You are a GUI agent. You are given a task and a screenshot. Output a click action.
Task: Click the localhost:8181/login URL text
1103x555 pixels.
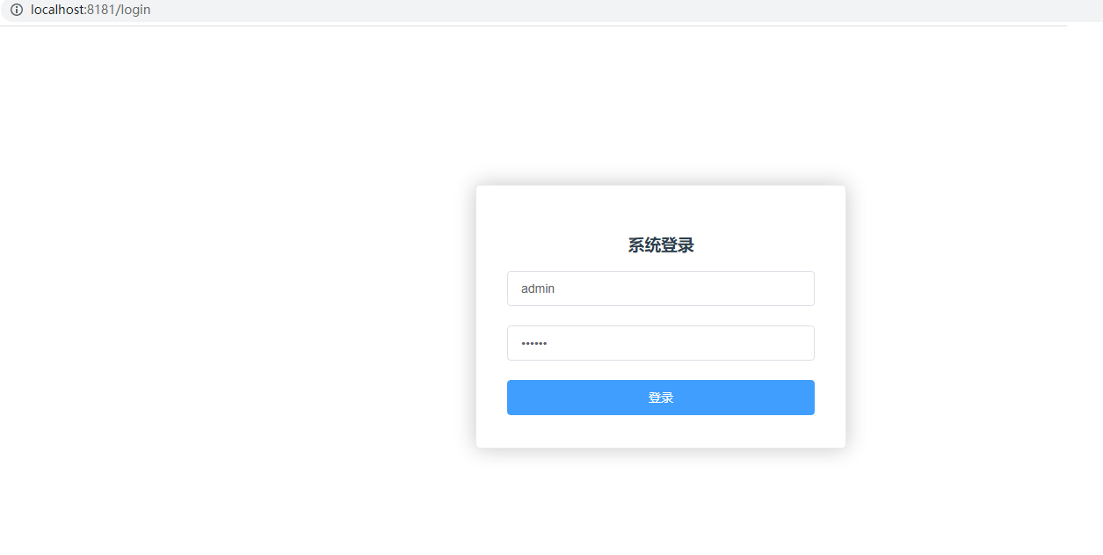91,10
